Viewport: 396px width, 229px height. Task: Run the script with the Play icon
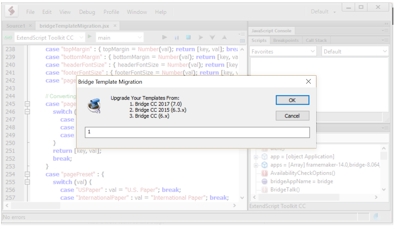[x=164, y=37]
